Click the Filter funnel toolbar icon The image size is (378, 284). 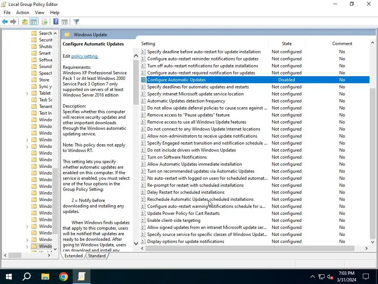coord(76,22)
